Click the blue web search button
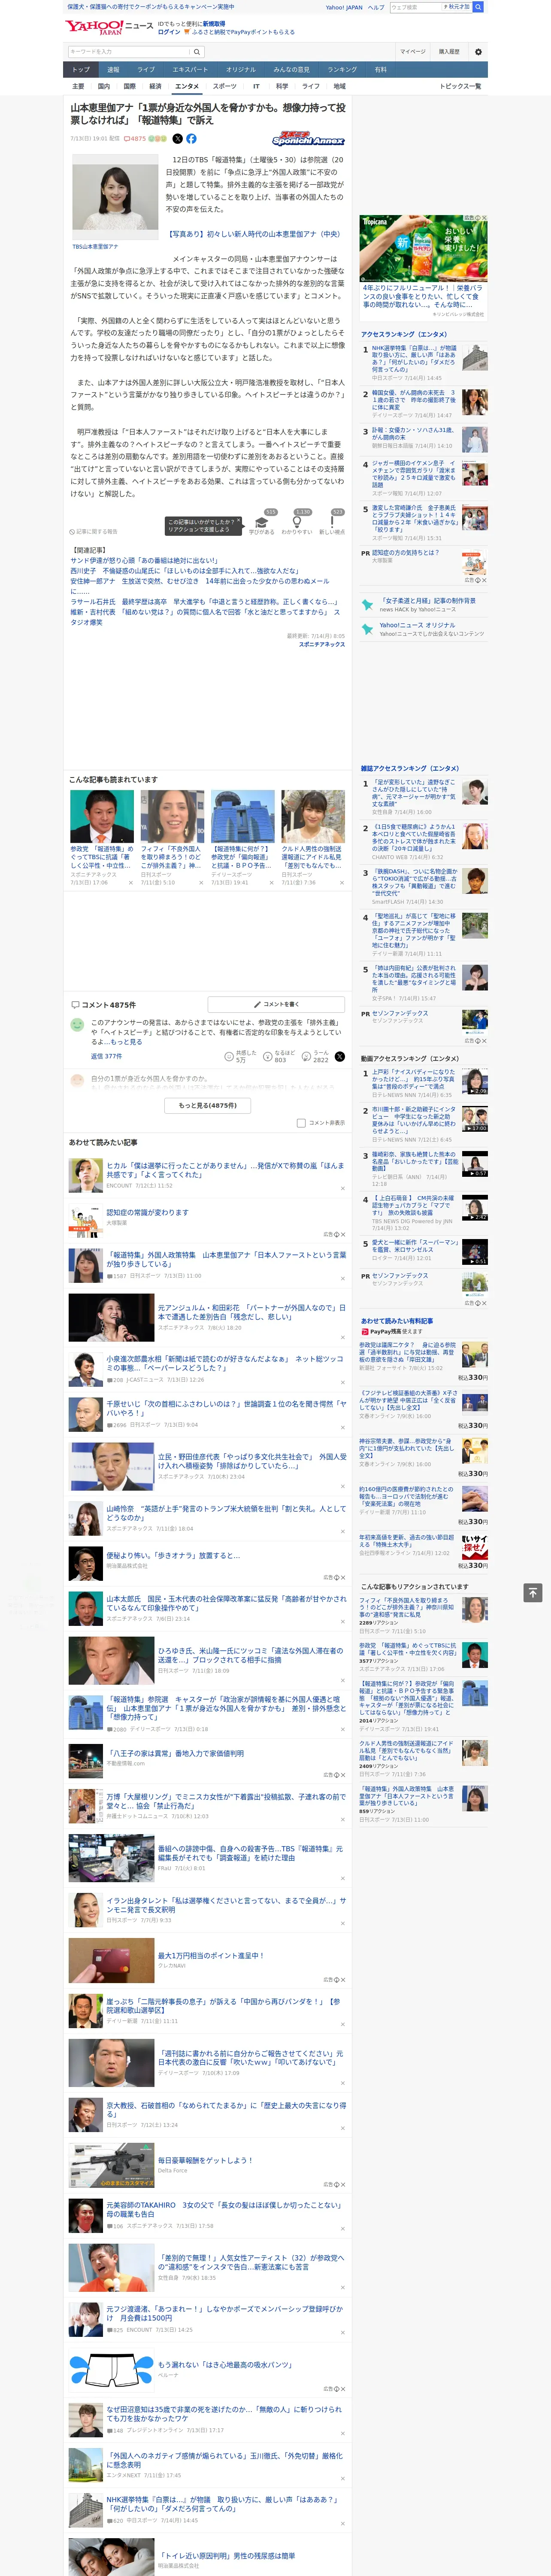The image size is (551, 2576). pyautogui.click(x=478, y=7)
